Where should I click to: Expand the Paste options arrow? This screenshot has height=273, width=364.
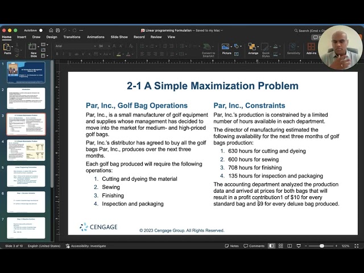point(13,47)
